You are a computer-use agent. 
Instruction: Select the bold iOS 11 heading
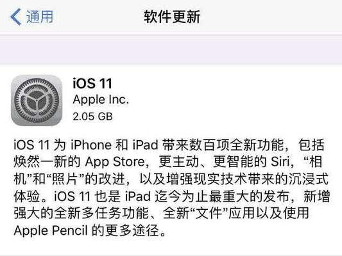tap(92, 83)
